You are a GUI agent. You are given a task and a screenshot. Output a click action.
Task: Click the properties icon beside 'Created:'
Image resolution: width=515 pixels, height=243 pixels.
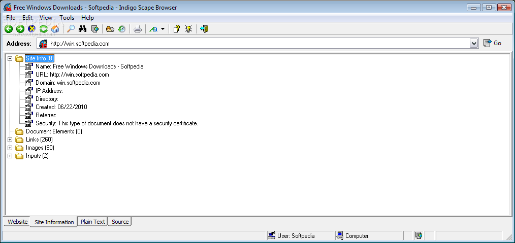(29, 107)
